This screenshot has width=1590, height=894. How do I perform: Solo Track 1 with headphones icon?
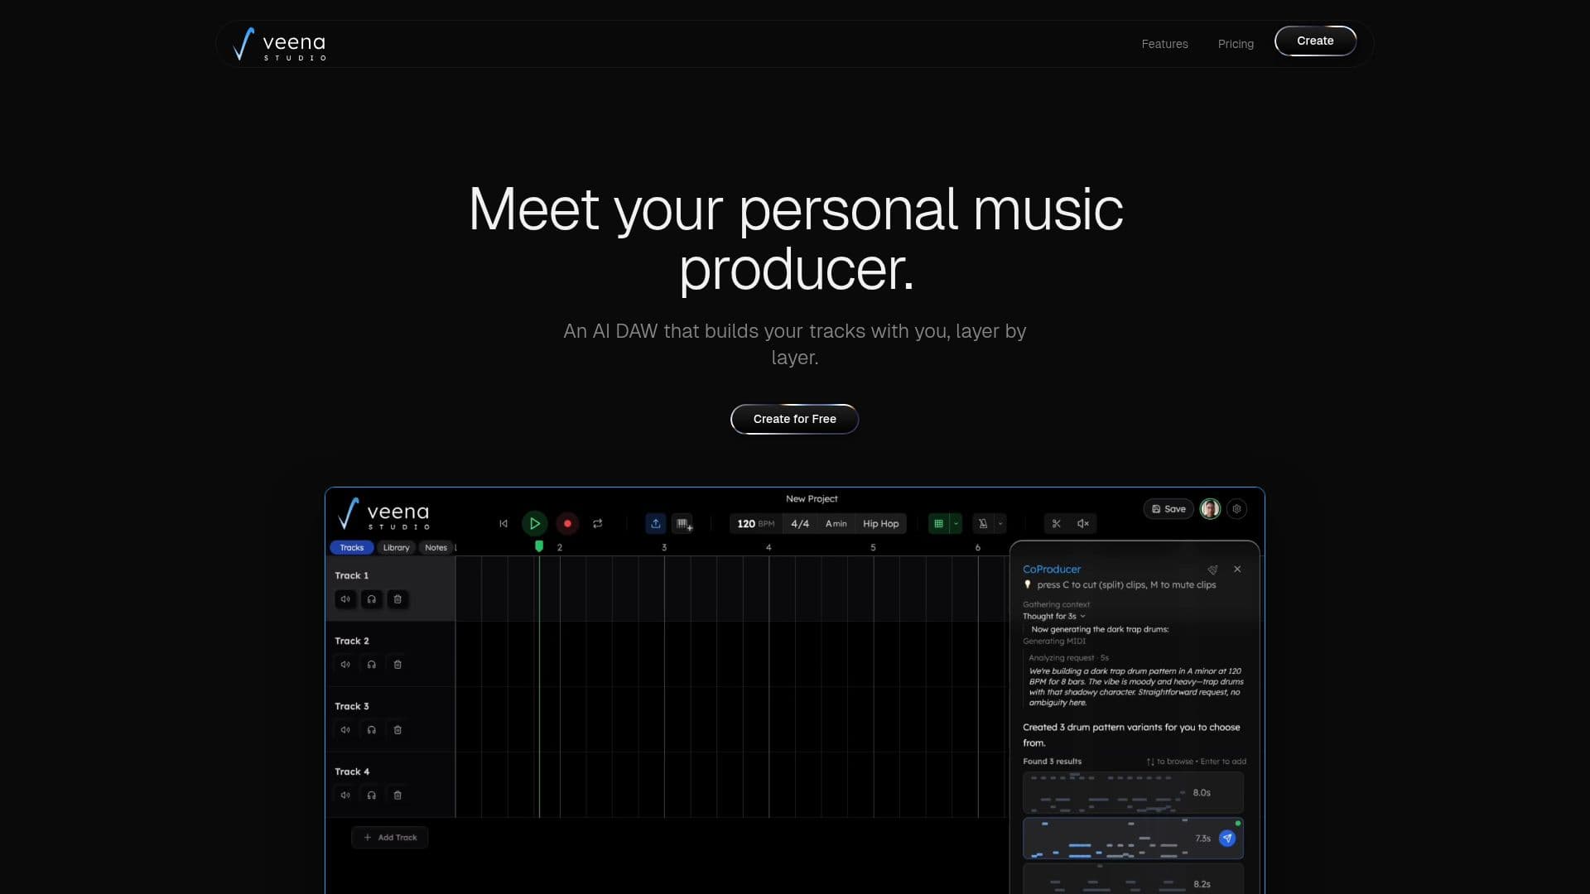point(372,599)
